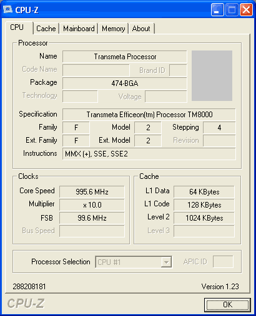
Task: Click the Core Speed 995.6 MHz value
Action: [x=92, y=191]
